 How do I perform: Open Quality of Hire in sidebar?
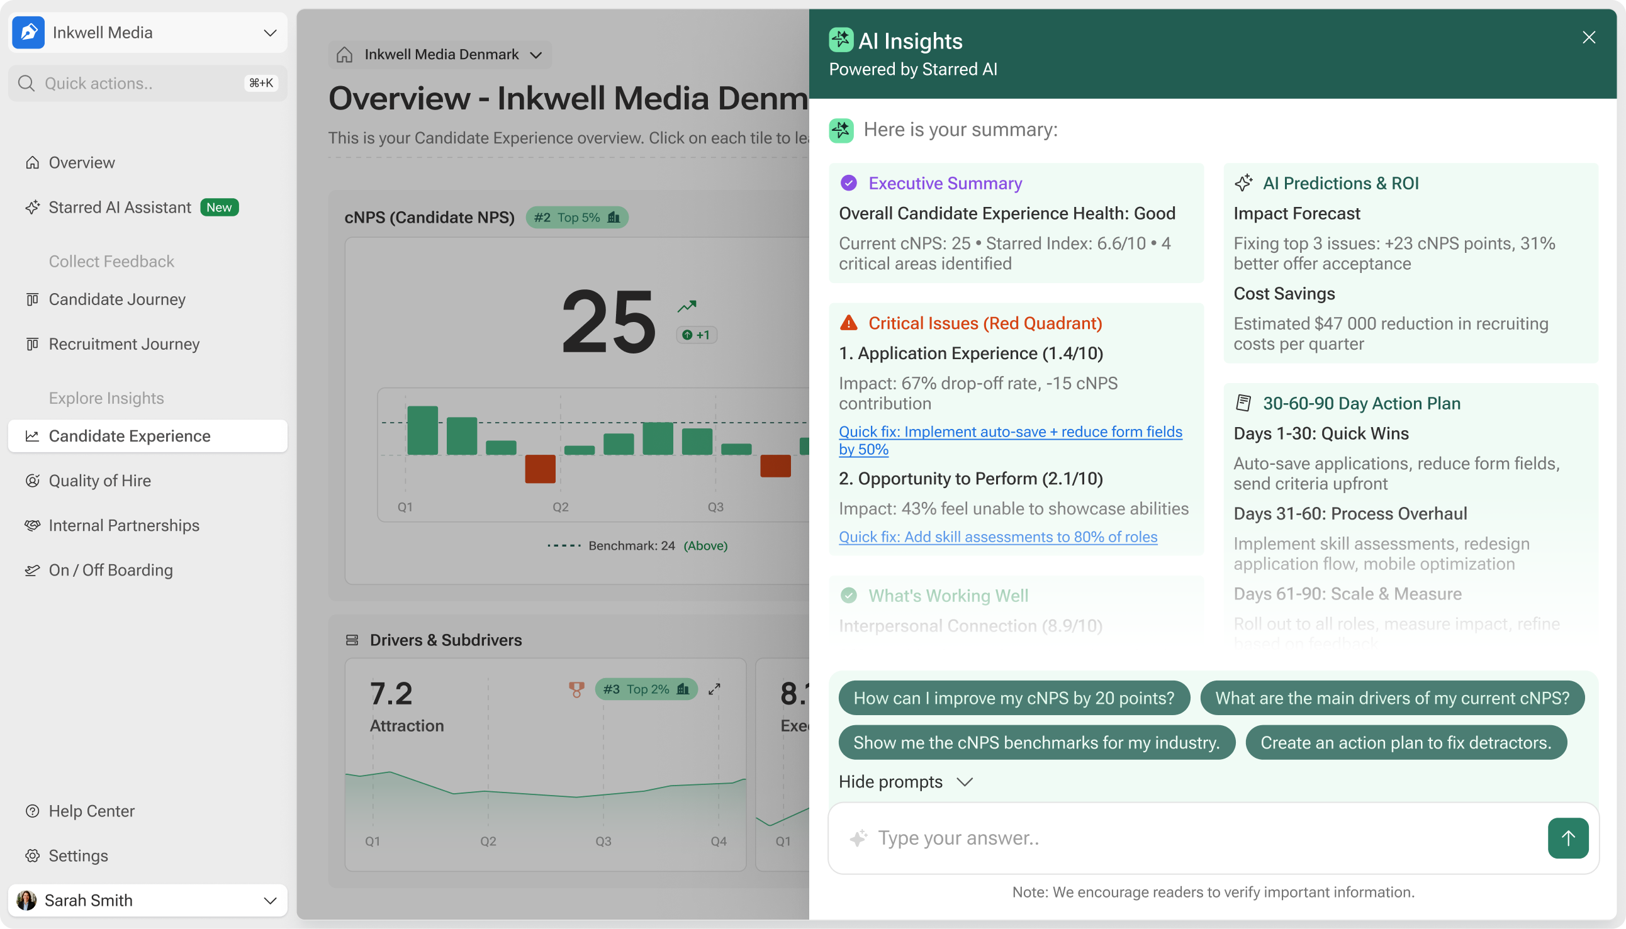point(100,481)
